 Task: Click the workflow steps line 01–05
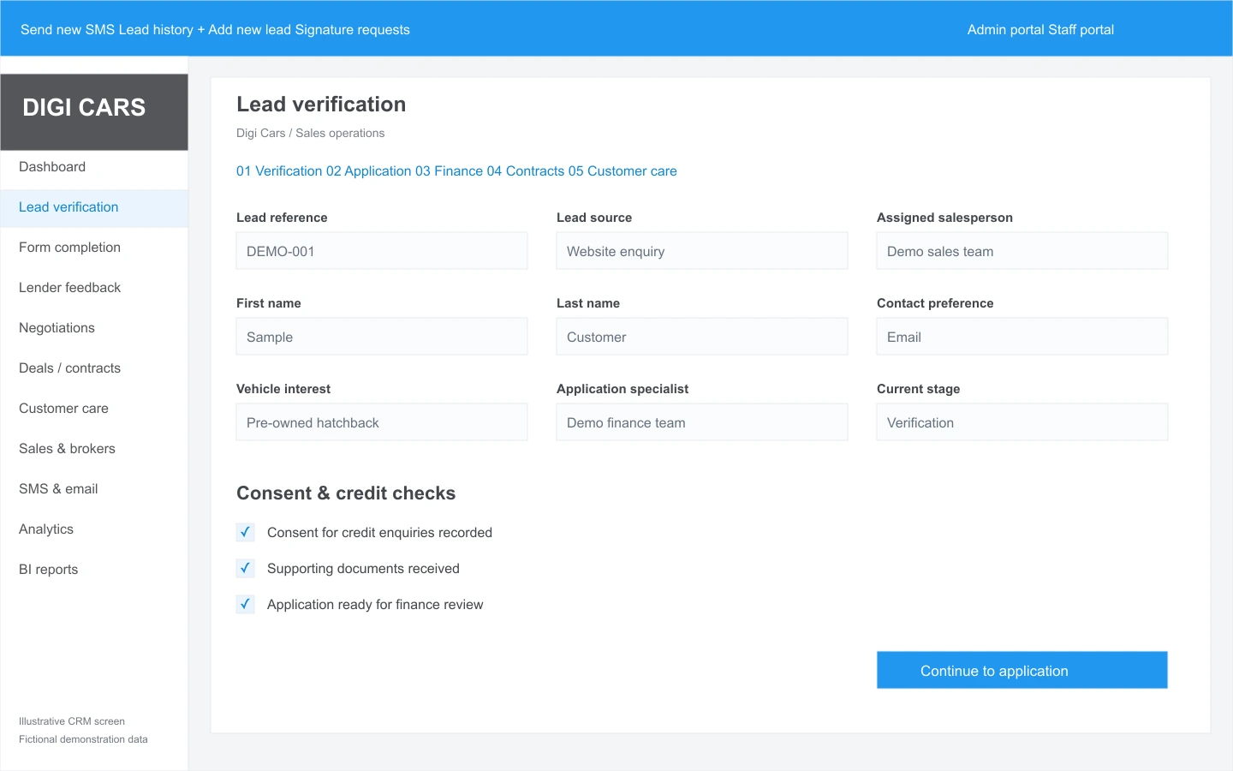click(x=456, y=171)
